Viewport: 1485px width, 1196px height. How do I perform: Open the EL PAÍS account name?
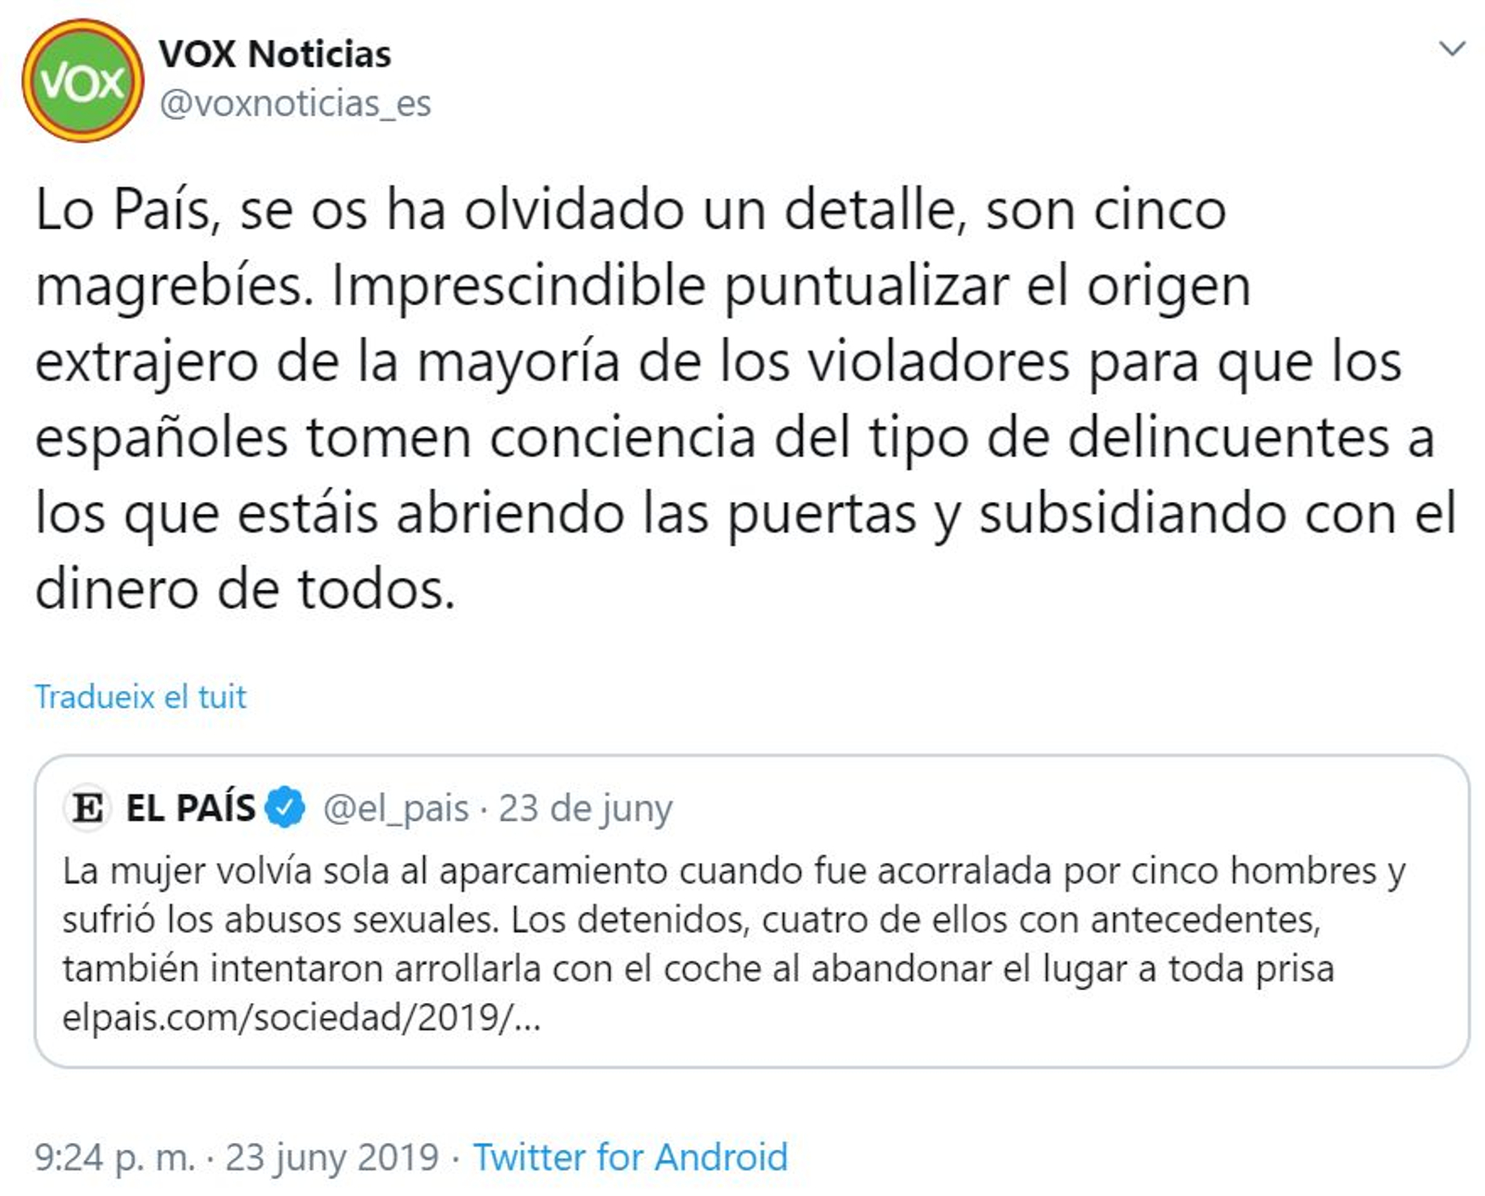190,808
